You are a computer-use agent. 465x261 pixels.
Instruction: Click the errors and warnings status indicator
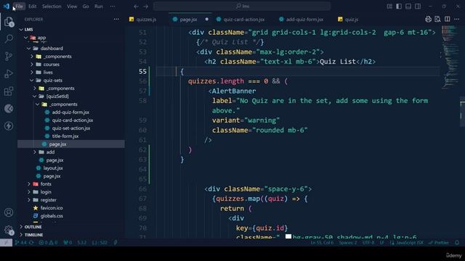click(x=48, y=243)
